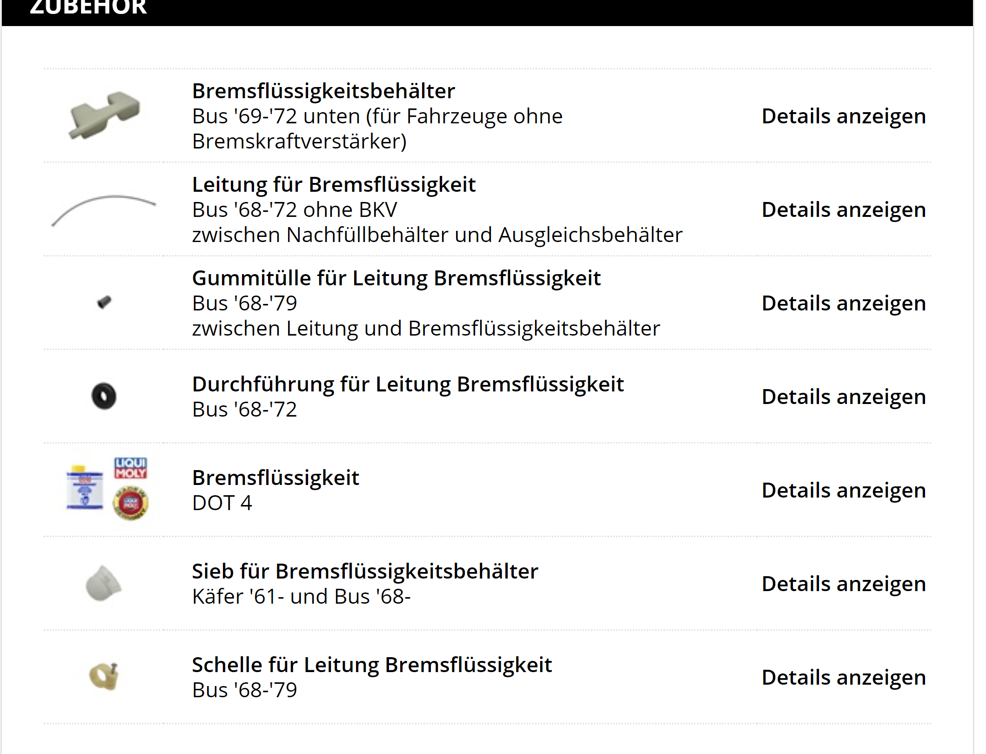986x754 pixels.
Task: Click the black Durchführung grommet image
Action: point(104,396)
